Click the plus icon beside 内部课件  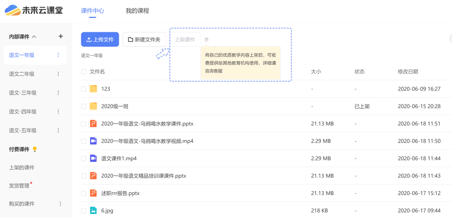(61, 36)
